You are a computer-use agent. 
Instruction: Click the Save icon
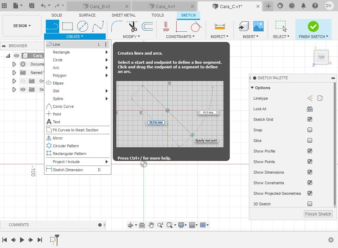pyautogui.click(x=32, y=6)
